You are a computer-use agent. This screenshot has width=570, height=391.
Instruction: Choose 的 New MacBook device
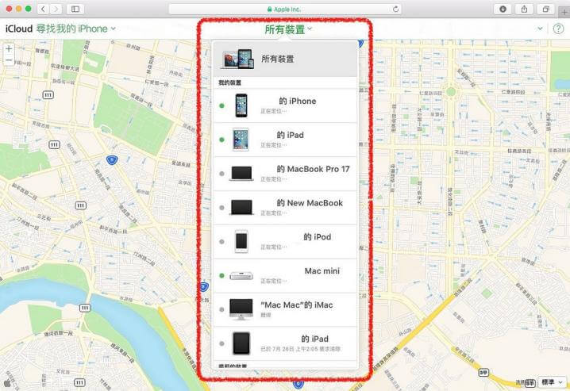tap(285, 208)
